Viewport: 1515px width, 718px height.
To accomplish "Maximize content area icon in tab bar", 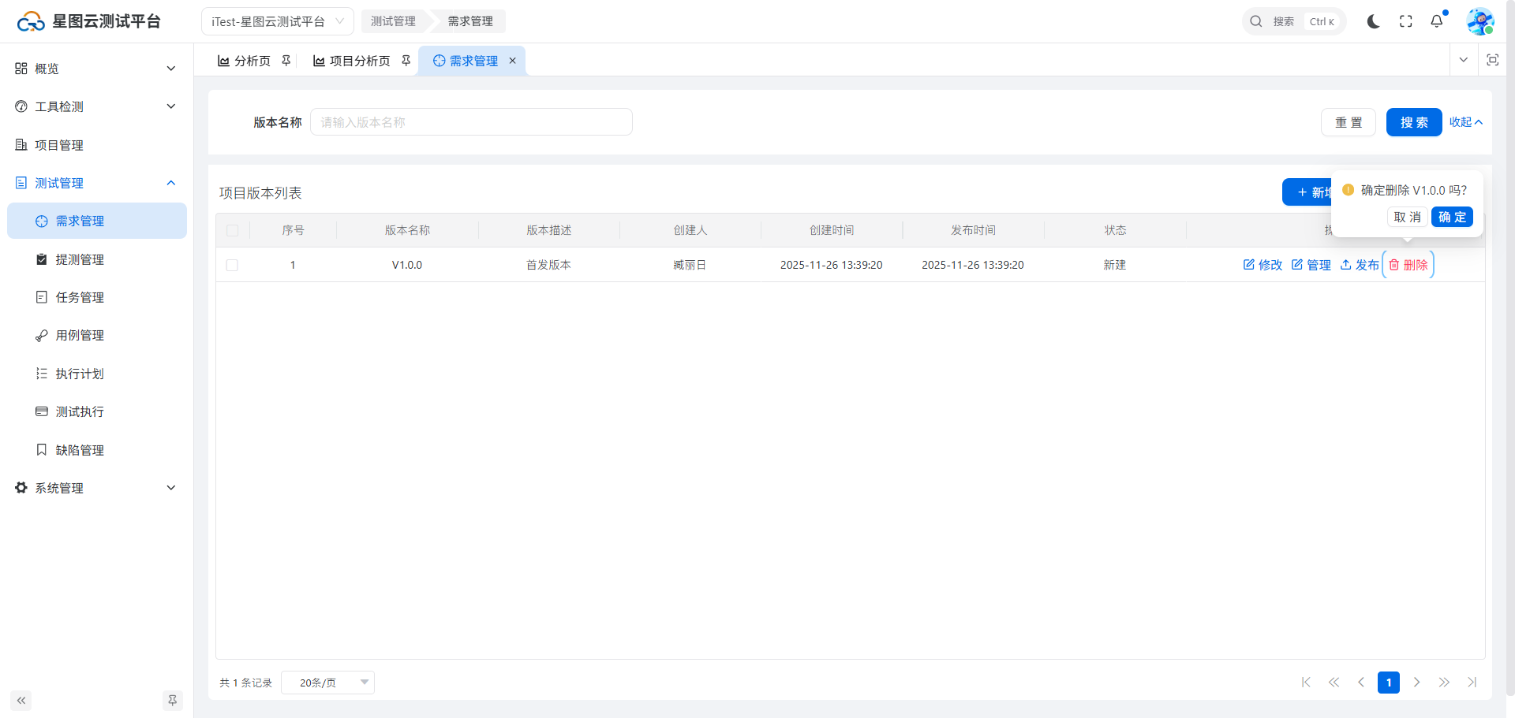I will point(1492,60).
